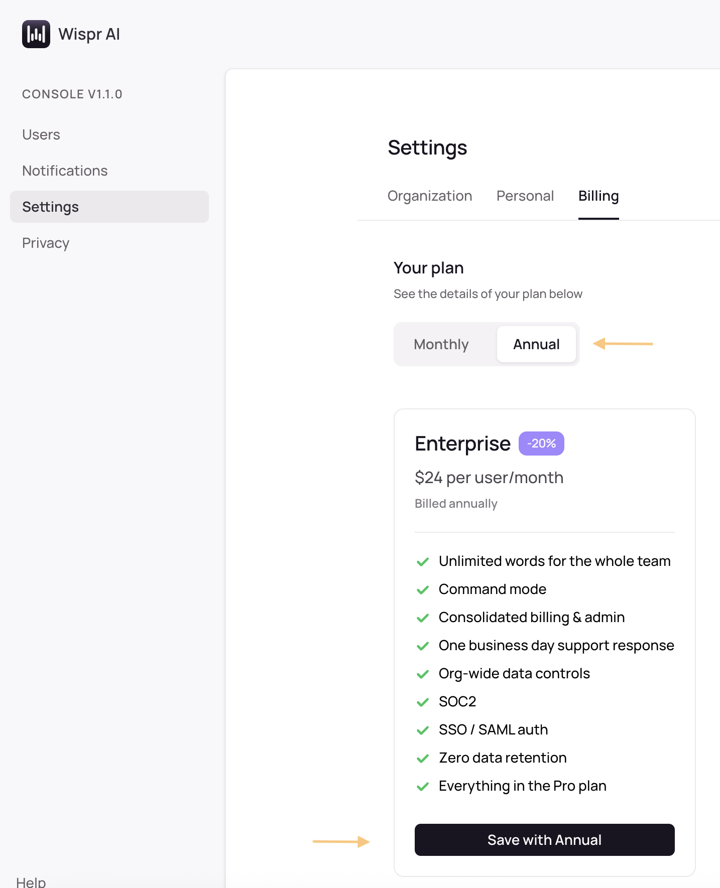Screen dimensions: 720x888
Task: Click the Wispr AI brand name text
Action: (89, 34)
